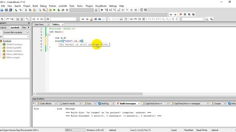Click the Zoom in magnifier icon
The width and height of the screenshot is (236, 132).
coord(163,19)
